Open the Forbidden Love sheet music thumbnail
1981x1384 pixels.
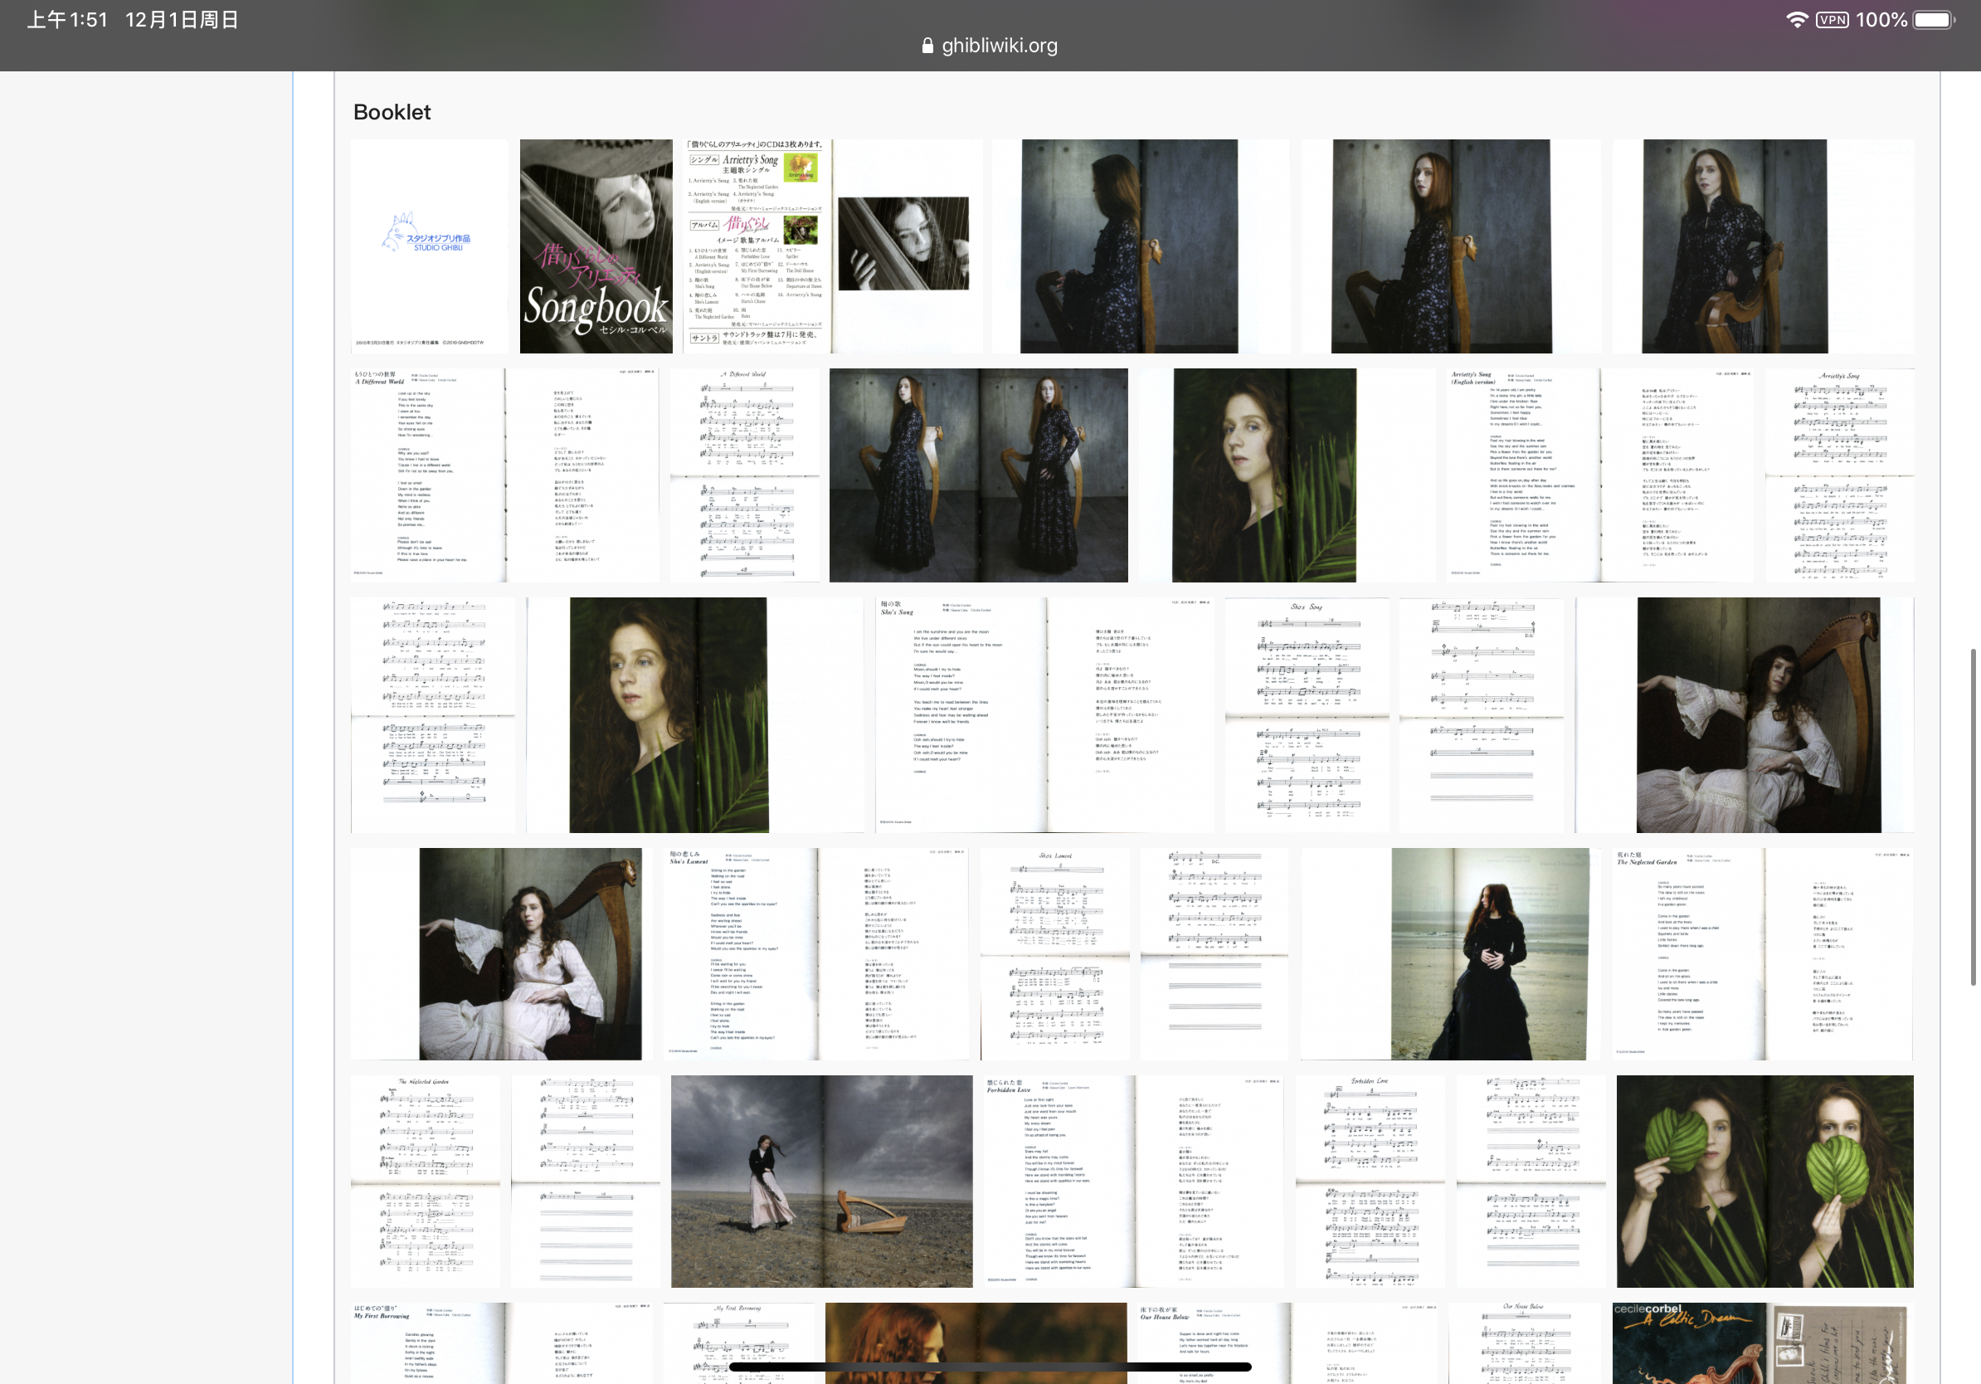tap(1370, 1182)
